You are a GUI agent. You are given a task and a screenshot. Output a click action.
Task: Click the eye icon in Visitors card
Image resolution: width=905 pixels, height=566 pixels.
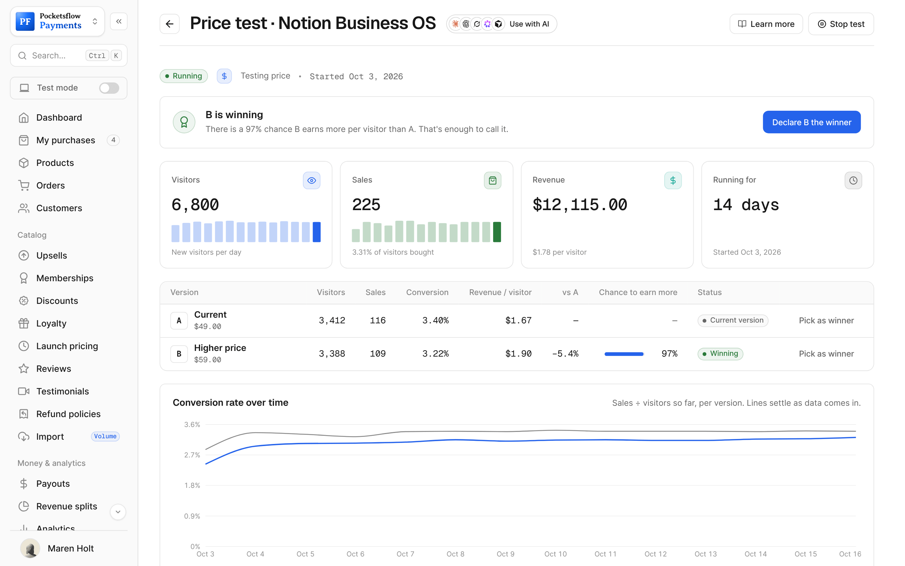click(x=311, y=180)
